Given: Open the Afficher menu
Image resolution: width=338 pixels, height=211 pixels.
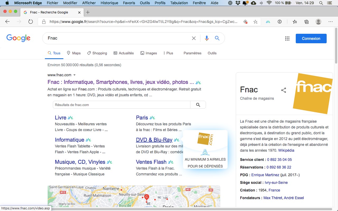Looking at the screenshot, I should [89, 3].
